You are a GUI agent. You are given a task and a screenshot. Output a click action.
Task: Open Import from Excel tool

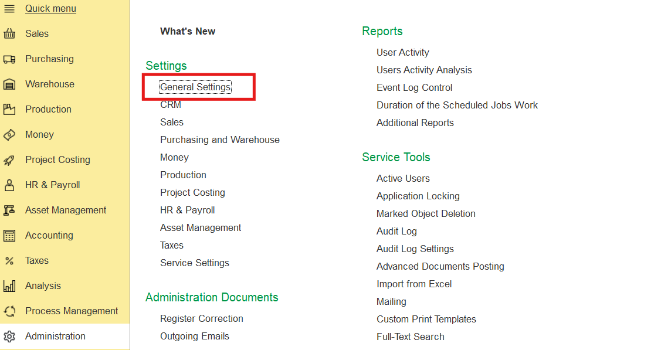413,284
